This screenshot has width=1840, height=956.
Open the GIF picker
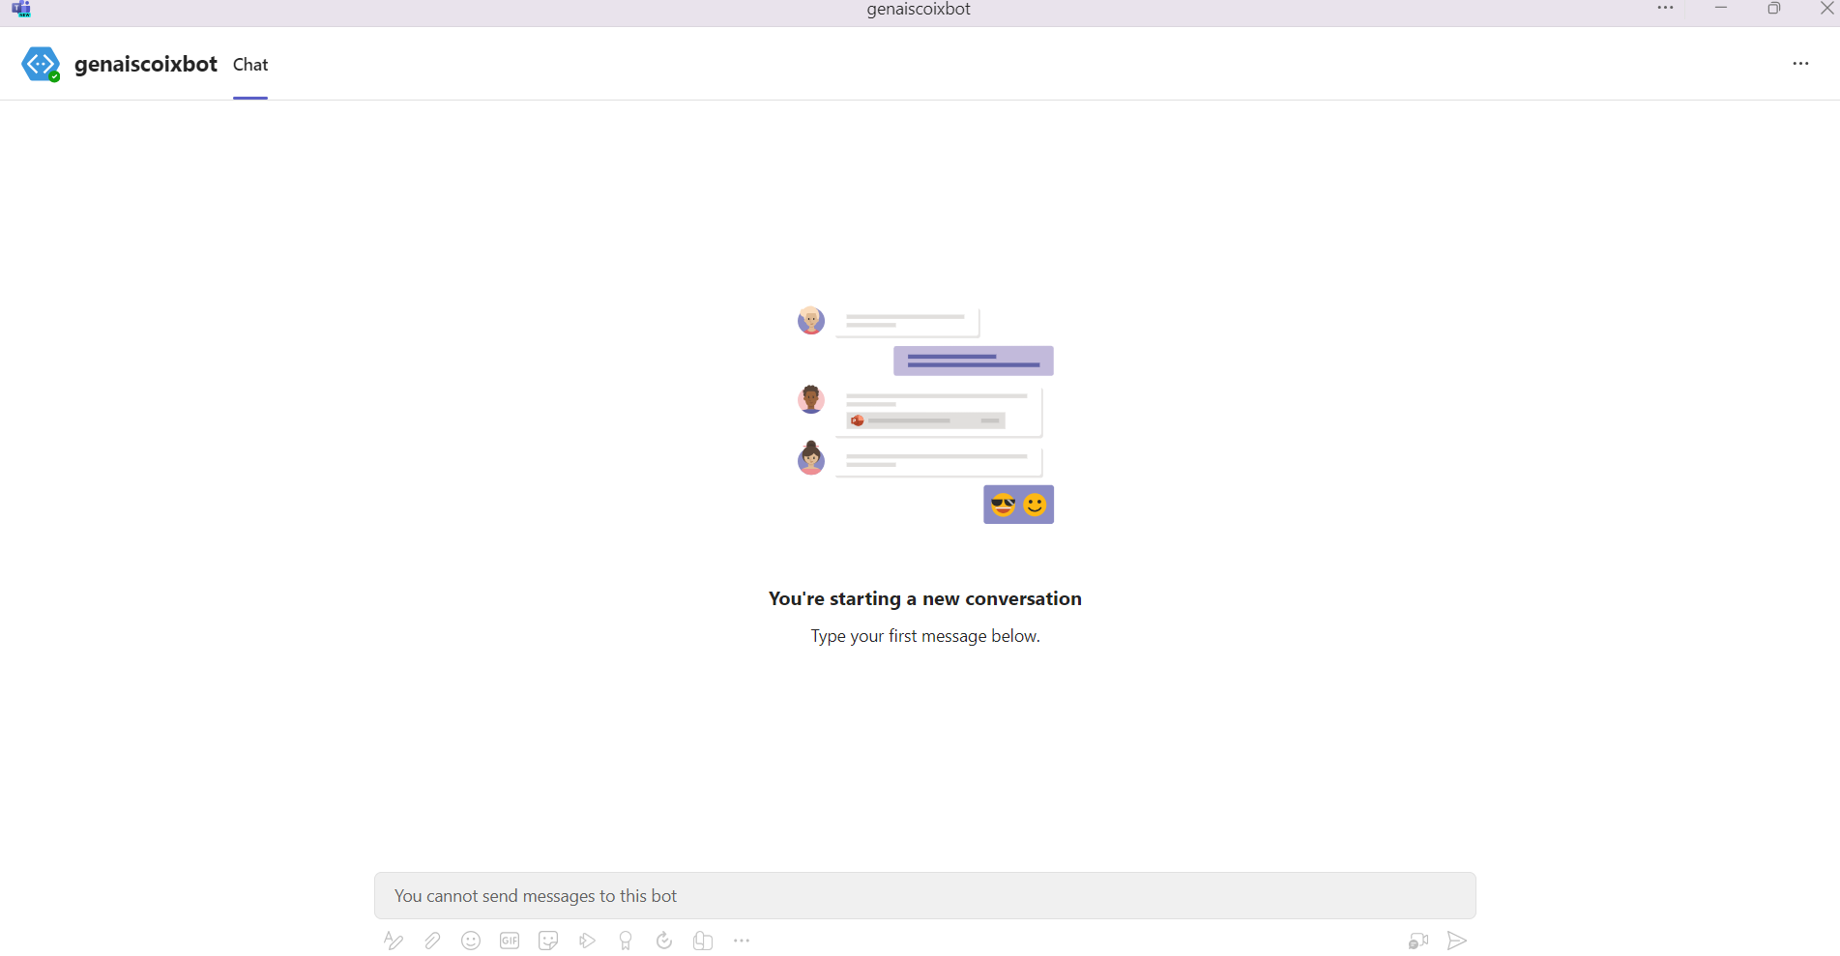point(510,941)
